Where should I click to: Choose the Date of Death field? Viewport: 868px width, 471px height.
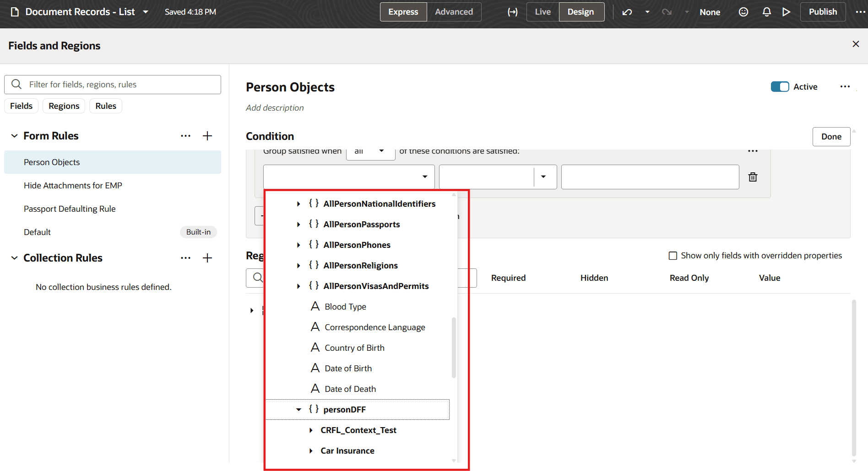[x=358, y=389]
